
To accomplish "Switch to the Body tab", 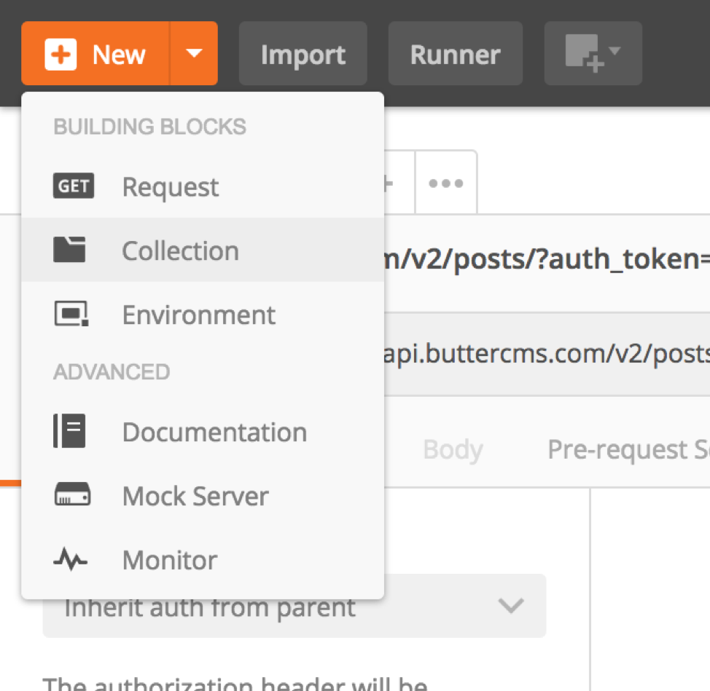I will pyautogui.click(x=452, y=449).
